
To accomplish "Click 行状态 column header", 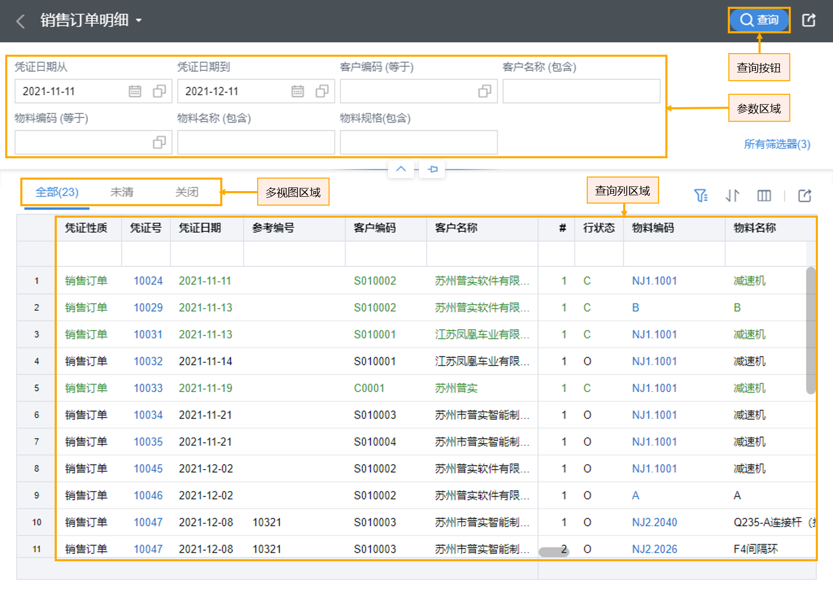I will [599, 228].
